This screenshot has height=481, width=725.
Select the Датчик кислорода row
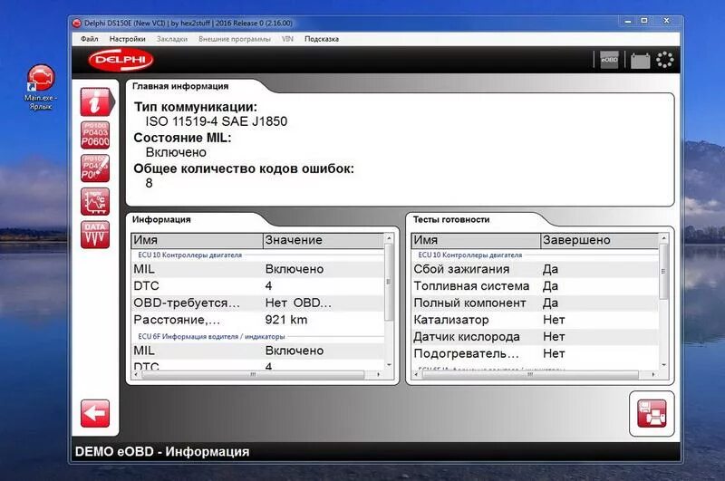pyautogui.click(x=535, y=337)
